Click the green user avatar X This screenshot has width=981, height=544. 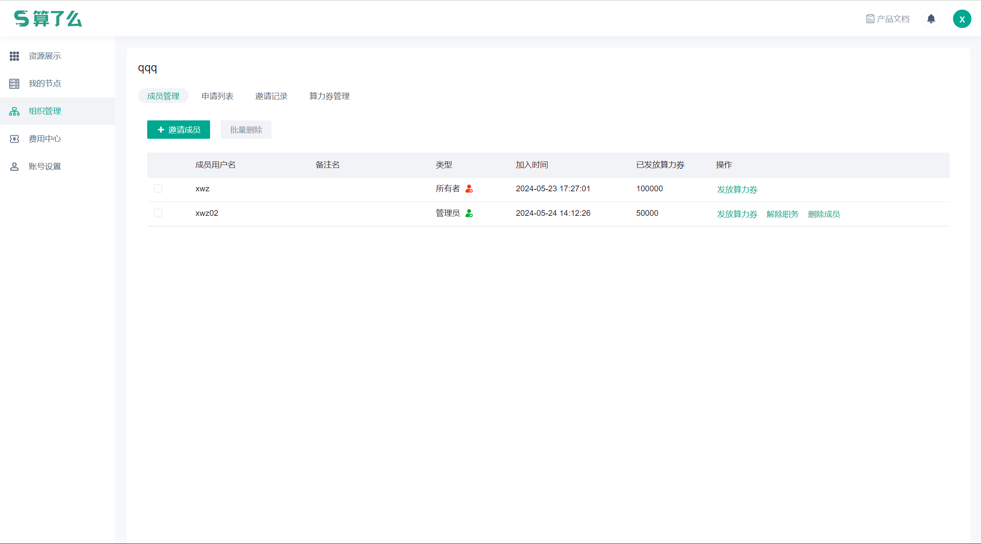(x=962, y=19)
